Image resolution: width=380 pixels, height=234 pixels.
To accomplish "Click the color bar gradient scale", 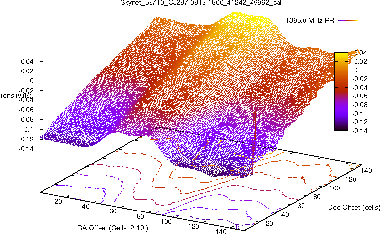I will 341,92.
